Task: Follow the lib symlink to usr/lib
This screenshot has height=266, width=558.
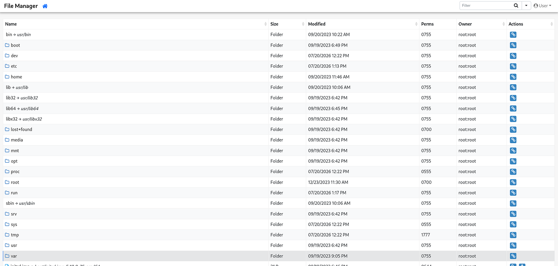Action: (x=17, y=87)
